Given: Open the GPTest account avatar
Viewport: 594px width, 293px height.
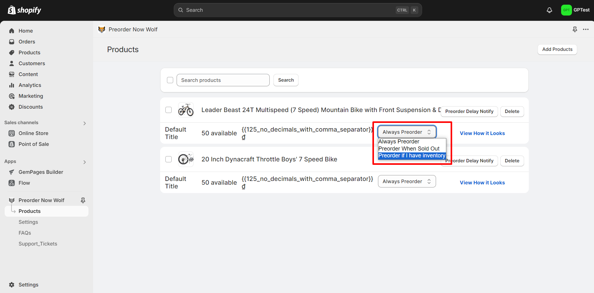Looking at the screenshot, I should [x=566, y=10].
